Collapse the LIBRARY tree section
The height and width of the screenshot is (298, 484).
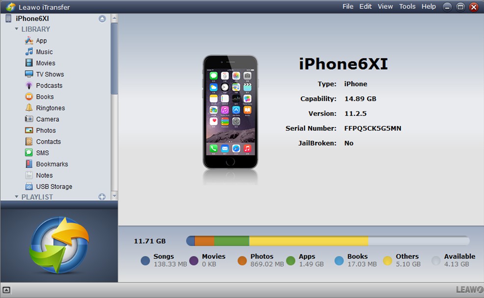pyautogui.click(x=17, y=28)
